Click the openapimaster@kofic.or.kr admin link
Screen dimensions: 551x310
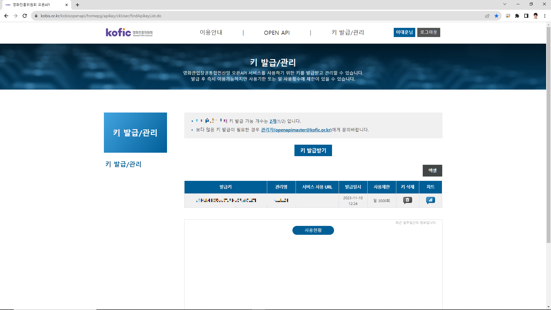pos(296,130)
